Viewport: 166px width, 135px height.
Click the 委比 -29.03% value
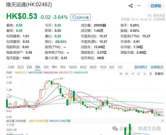[61, 42]
